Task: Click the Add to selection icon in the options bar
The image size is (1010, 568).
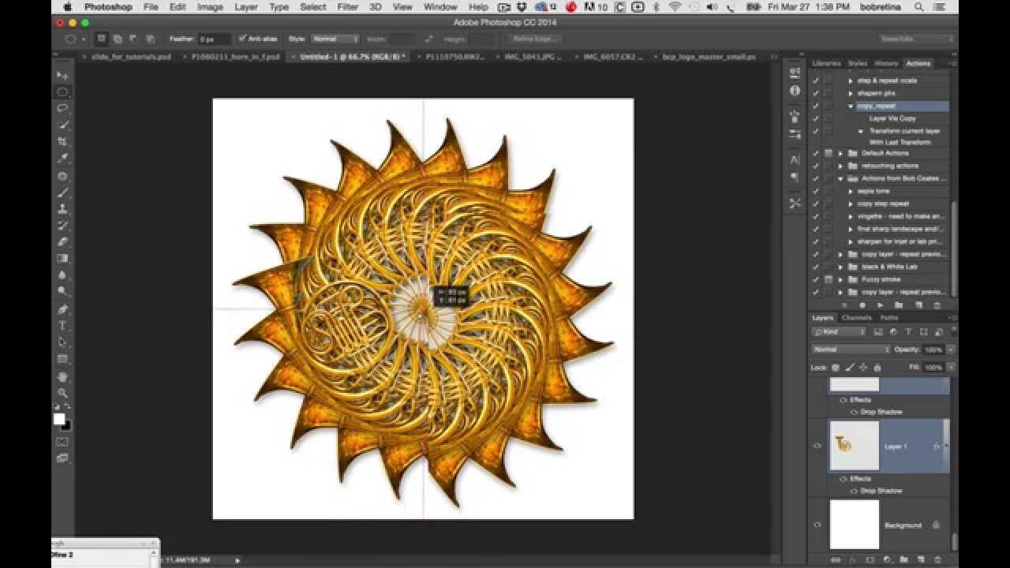Action: click(x=117, y=39)
